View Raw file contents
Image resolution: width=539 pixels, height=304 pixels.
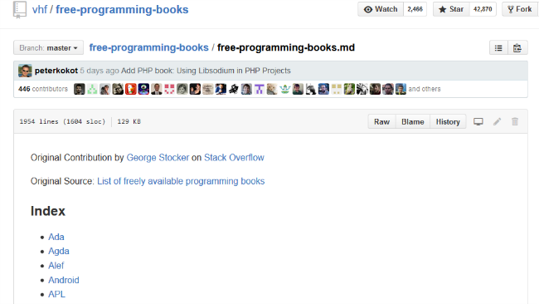pos(382,122)
